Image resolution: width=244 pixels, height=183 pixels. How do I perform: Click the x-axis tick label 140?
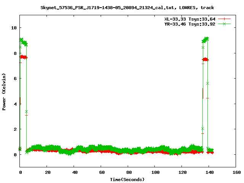pos(209,172)
